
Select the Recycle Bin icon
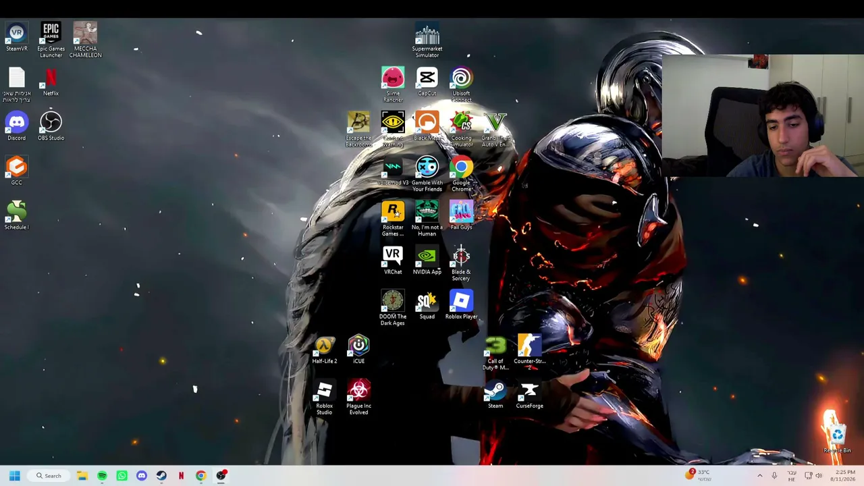click(837, 439)
